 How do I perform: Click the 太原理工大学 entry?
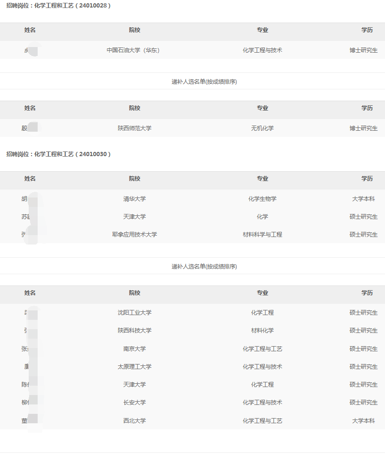134,367
